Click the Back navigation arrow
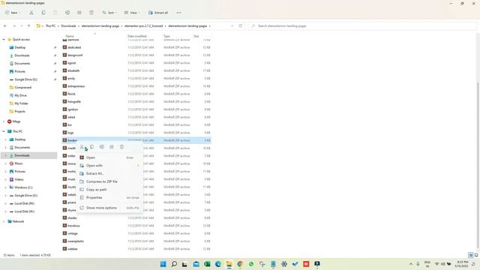This screenshot has width=480, height=270. [5, 26]
